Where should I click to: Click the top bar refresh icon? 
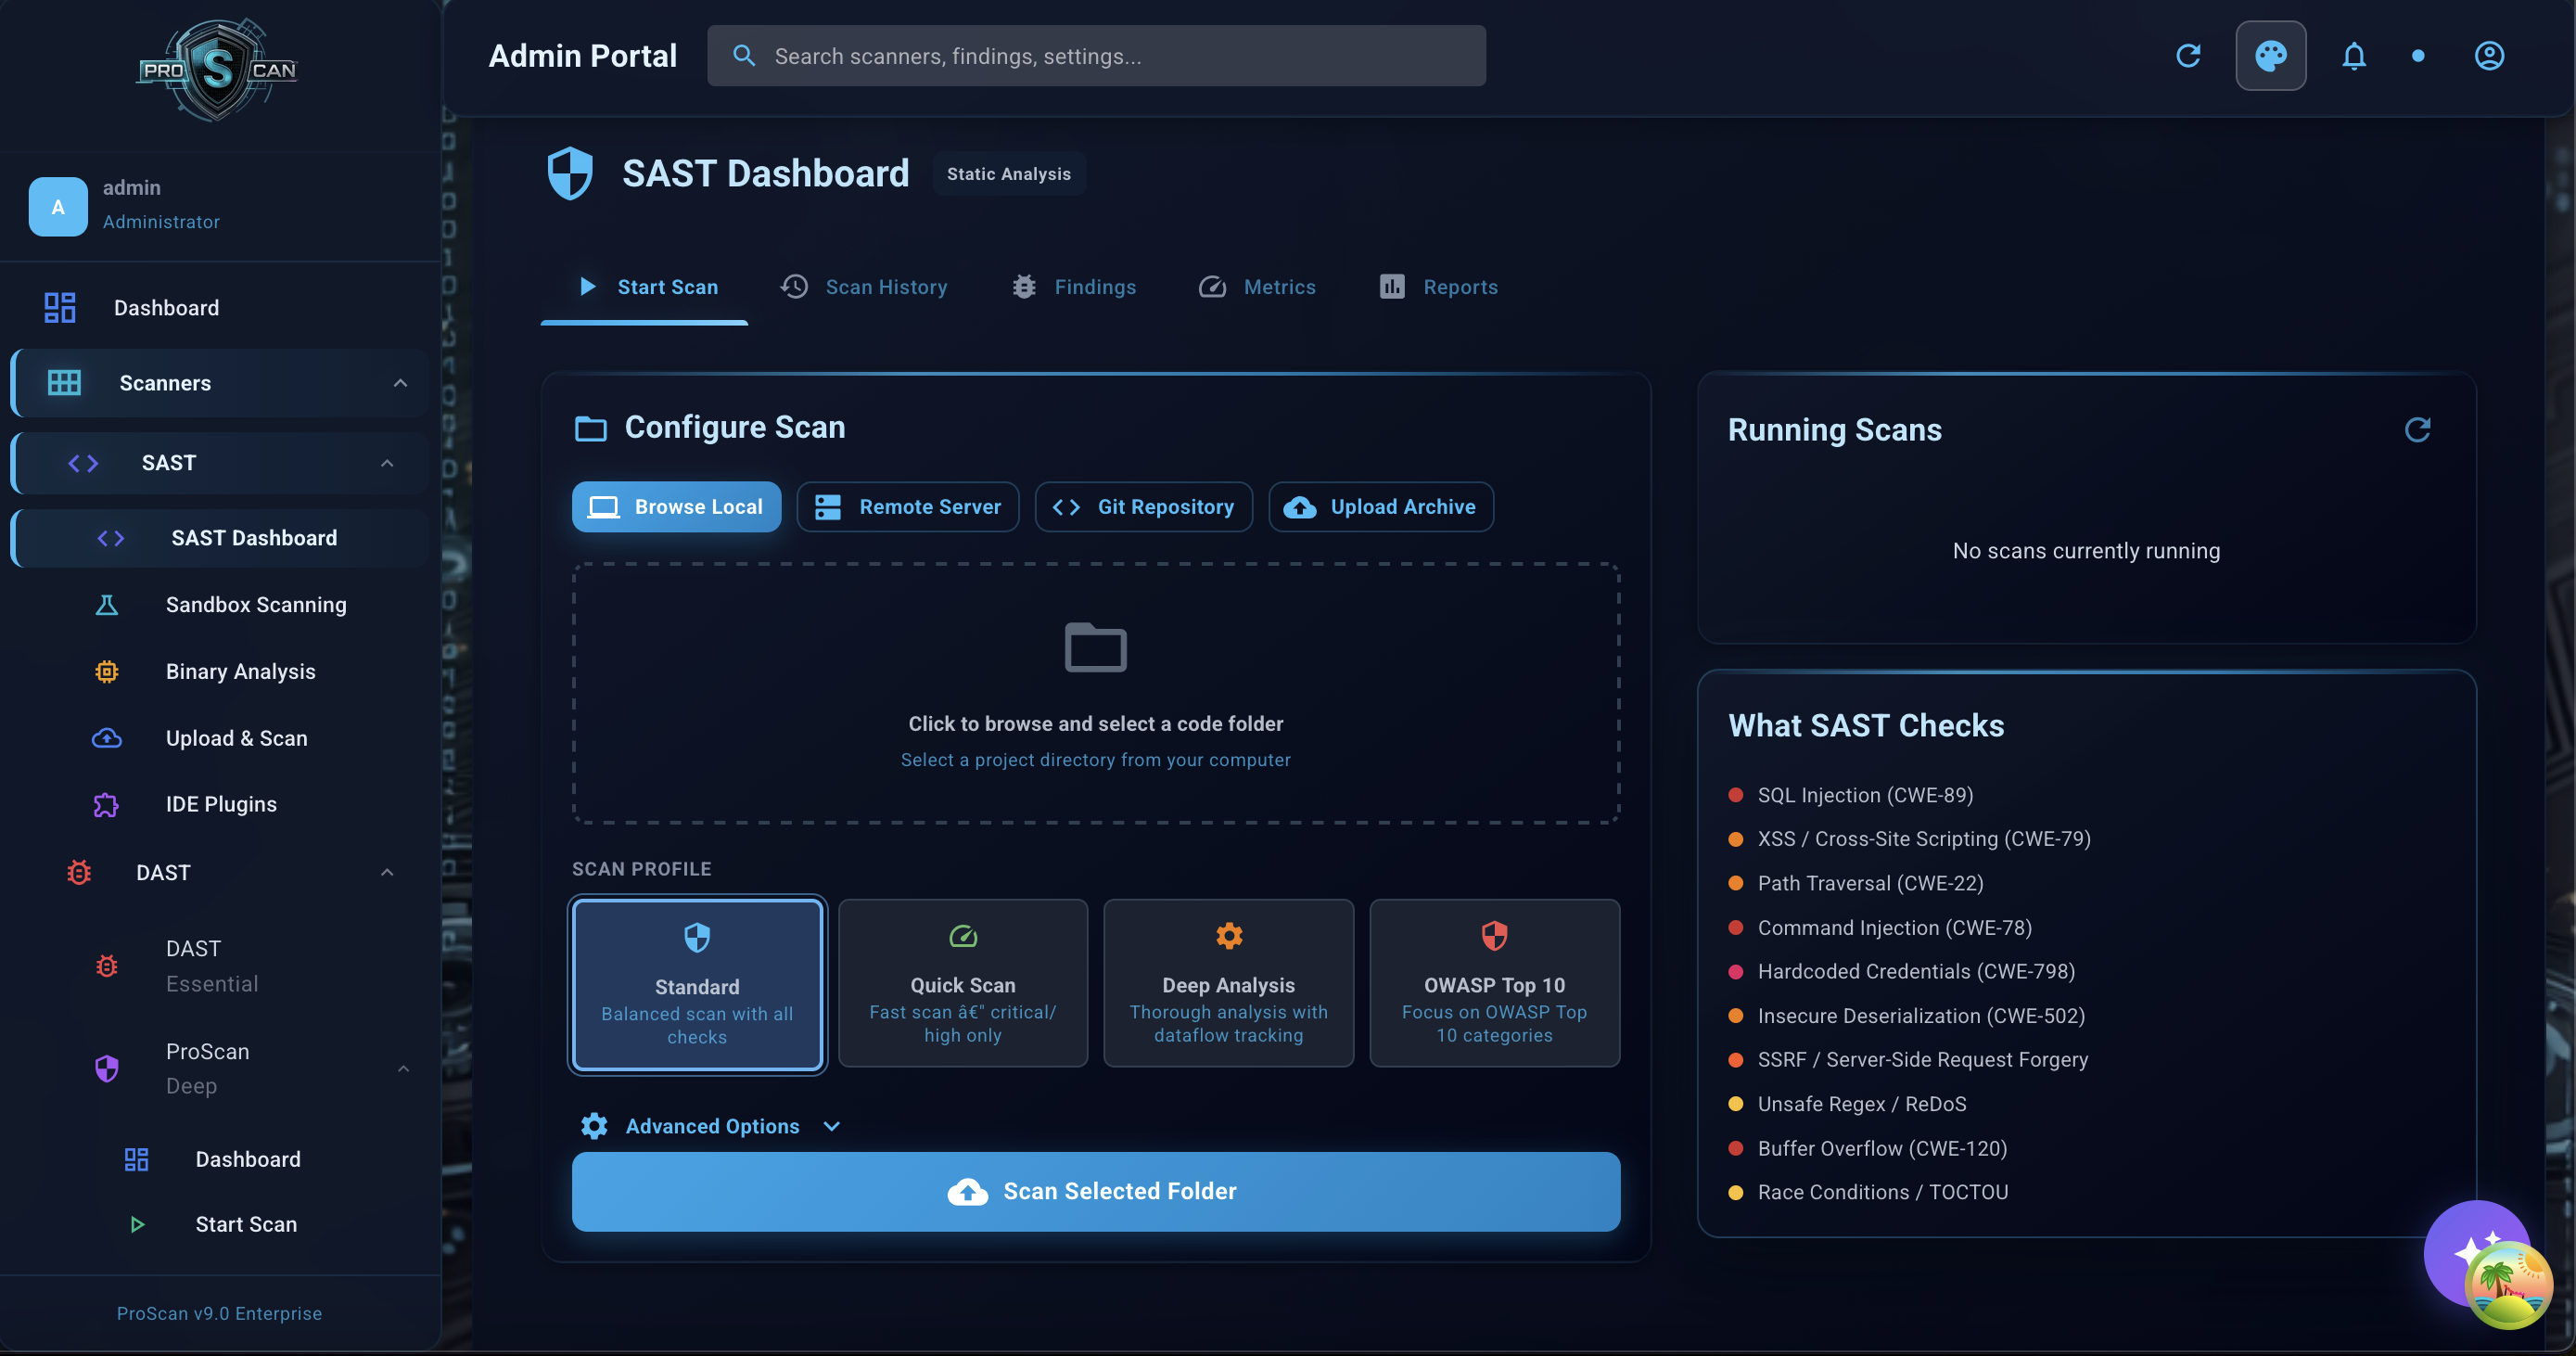tap(2188, 56)
